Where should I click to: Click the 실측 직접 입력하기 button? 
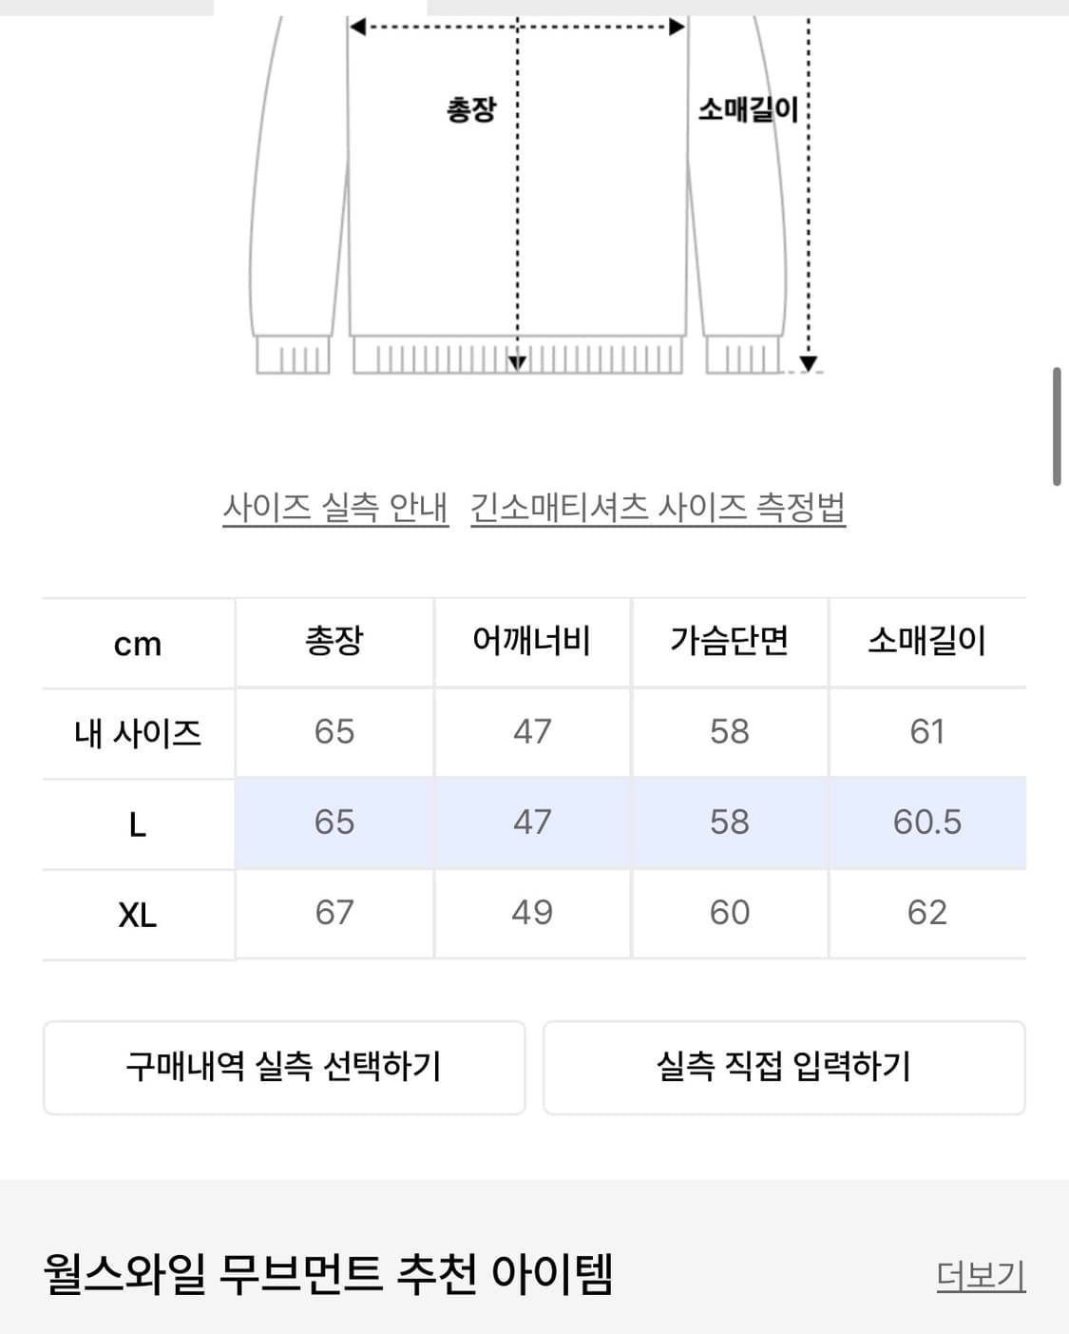click(x=785, y=1068)
